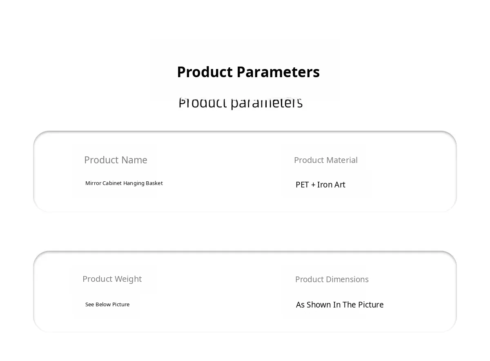The width and height of the screenshot is (490, 361).
Task: Click the word Weight in the grey label
Action: pos(128,279)
